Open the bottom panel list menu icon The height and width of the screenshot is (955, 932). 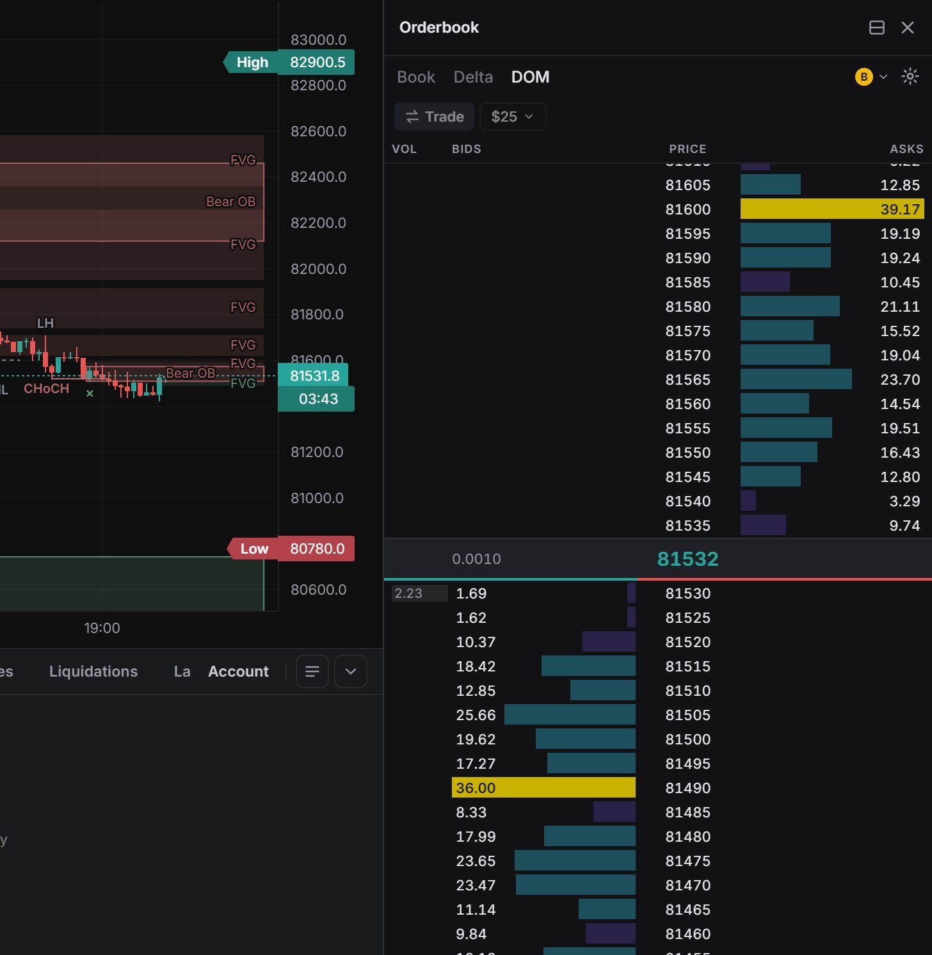tap(312, 671)
